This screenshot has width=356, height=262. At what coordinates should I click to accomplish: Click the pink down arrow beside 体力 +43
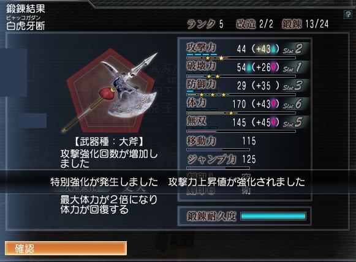pos(273,104)
